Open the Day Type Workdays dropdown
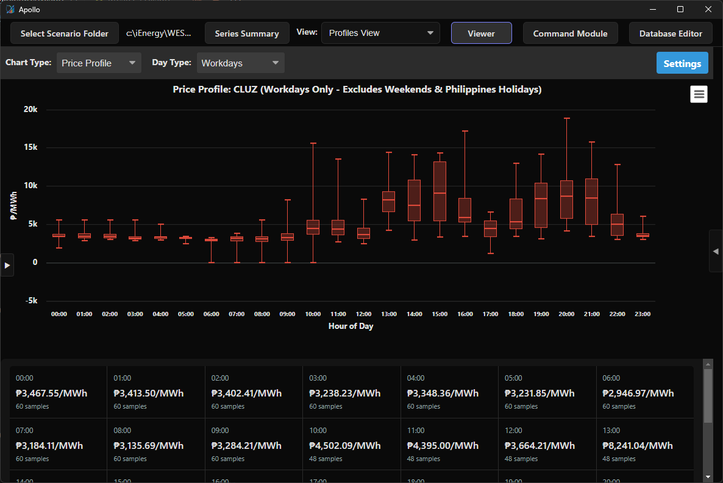723x483 pixels. (240, 63)
